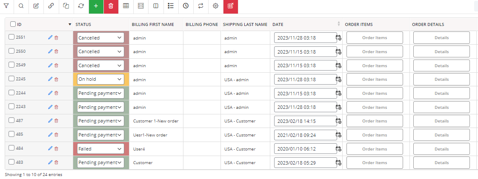Image resolution: width=478 pixels, height=179 pixels.
Task: Click the bulk edit pencil icon in toolbar
Action: [36, 6]
